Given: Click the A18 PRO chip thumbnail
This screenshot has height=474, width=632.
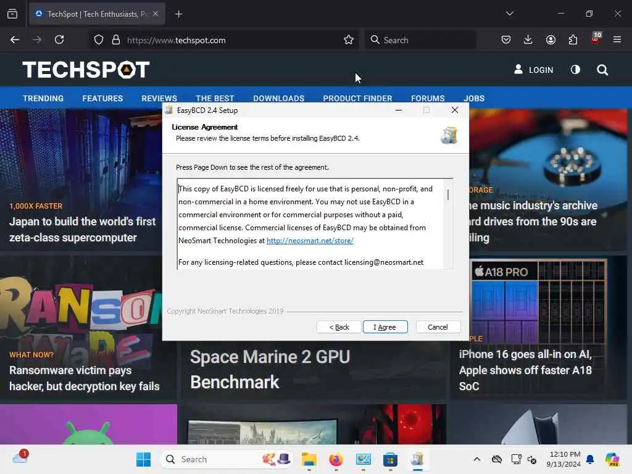Looking at the screenshot, I should coord(538,301).
